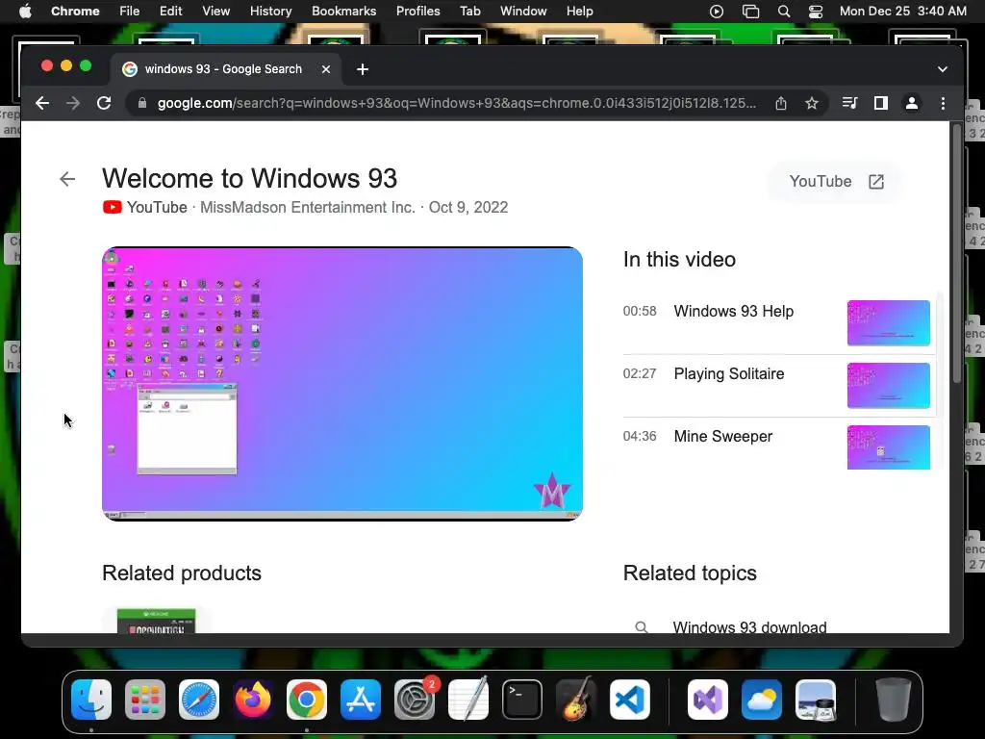The width and height of the screenshot is (985, 739).
Task: Launch Firefox from the Dock
Action: click(x=253, y=700)
